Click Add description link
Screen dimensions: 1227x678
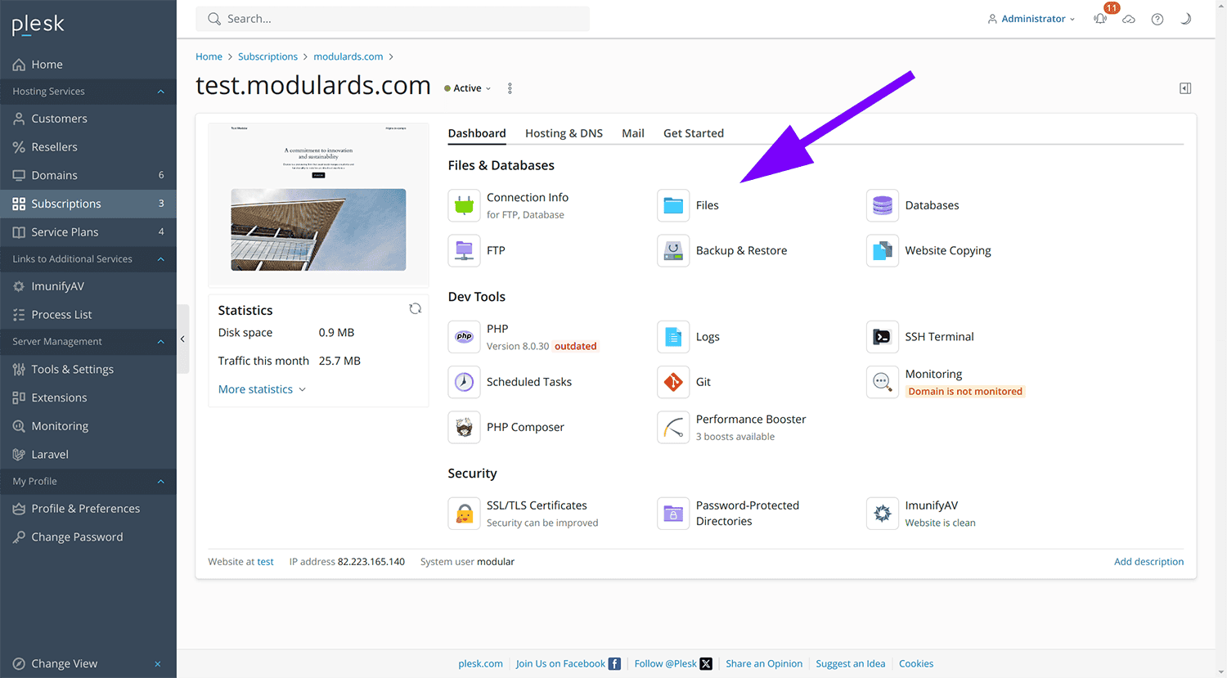click(x=1148, y=562)
